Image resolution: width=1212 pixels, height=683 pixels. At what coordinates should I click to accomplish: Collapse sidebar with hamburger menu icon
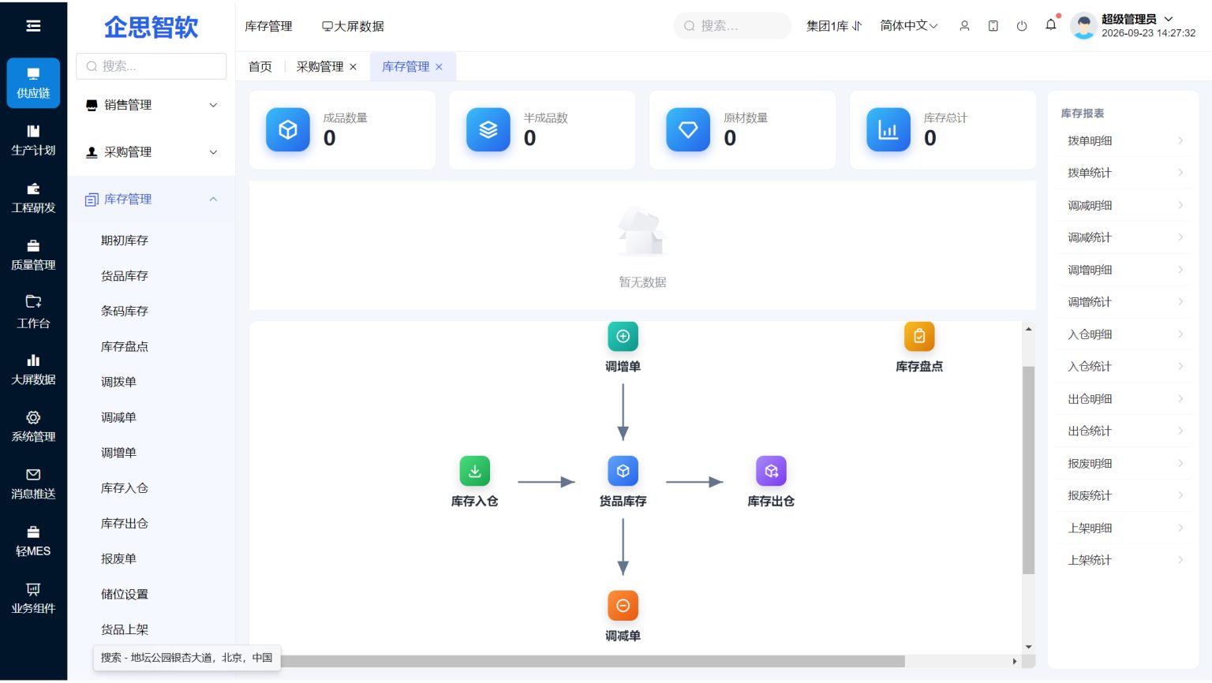(33, 26)
